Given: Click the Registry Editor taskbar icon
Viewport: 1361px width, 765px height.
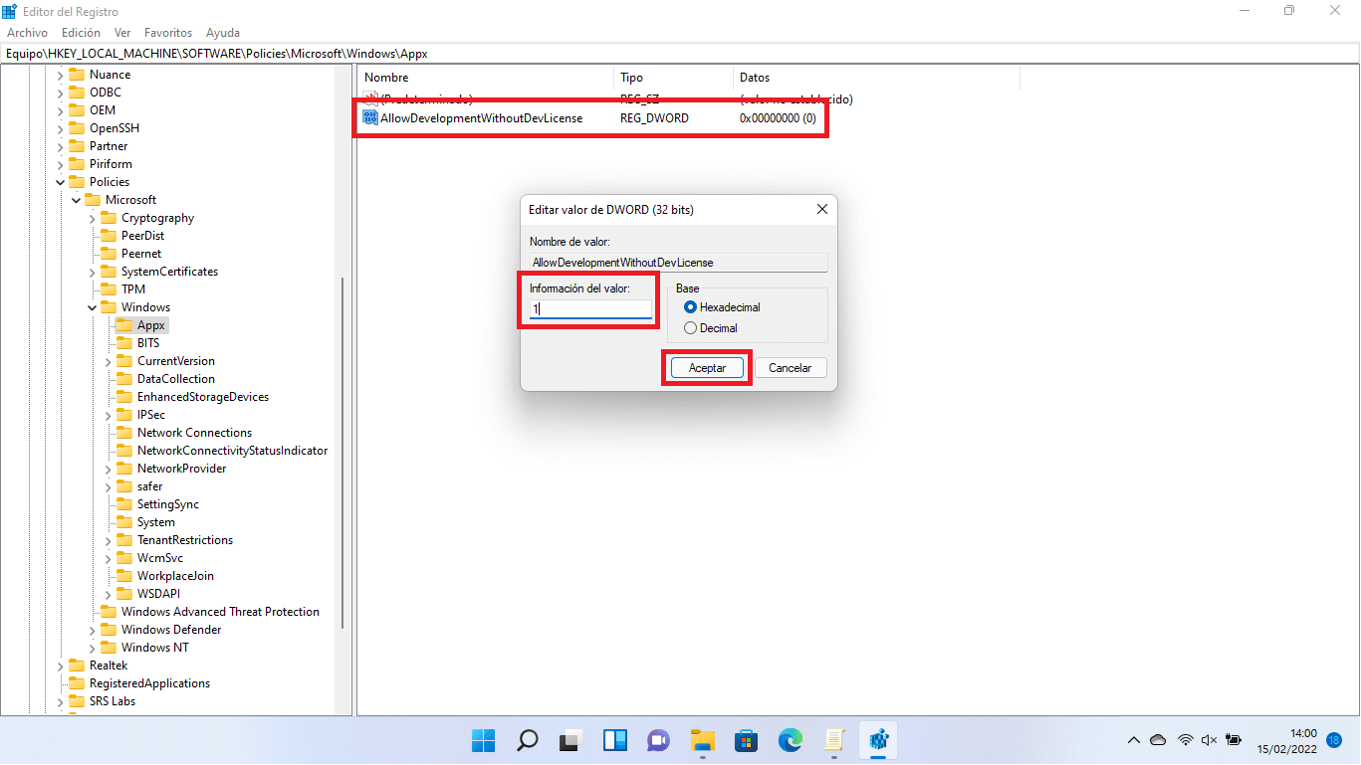Looking at the screenshot, I should (x=878, y=740).
